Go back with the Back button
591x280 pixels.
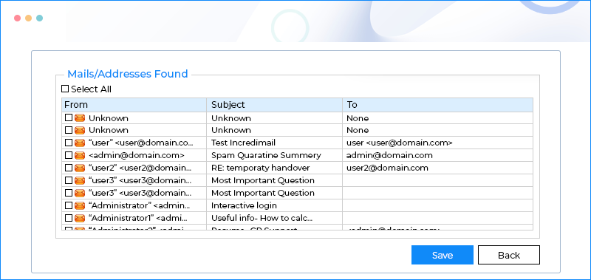tap(509, 255)
